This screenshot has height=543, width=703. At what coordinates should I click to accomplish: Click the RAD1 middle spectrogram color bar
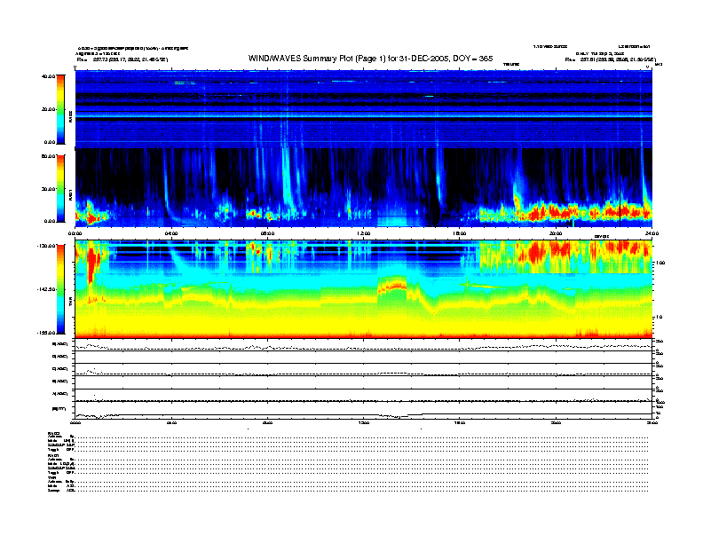pyautogui.click(x=60, y=188)
